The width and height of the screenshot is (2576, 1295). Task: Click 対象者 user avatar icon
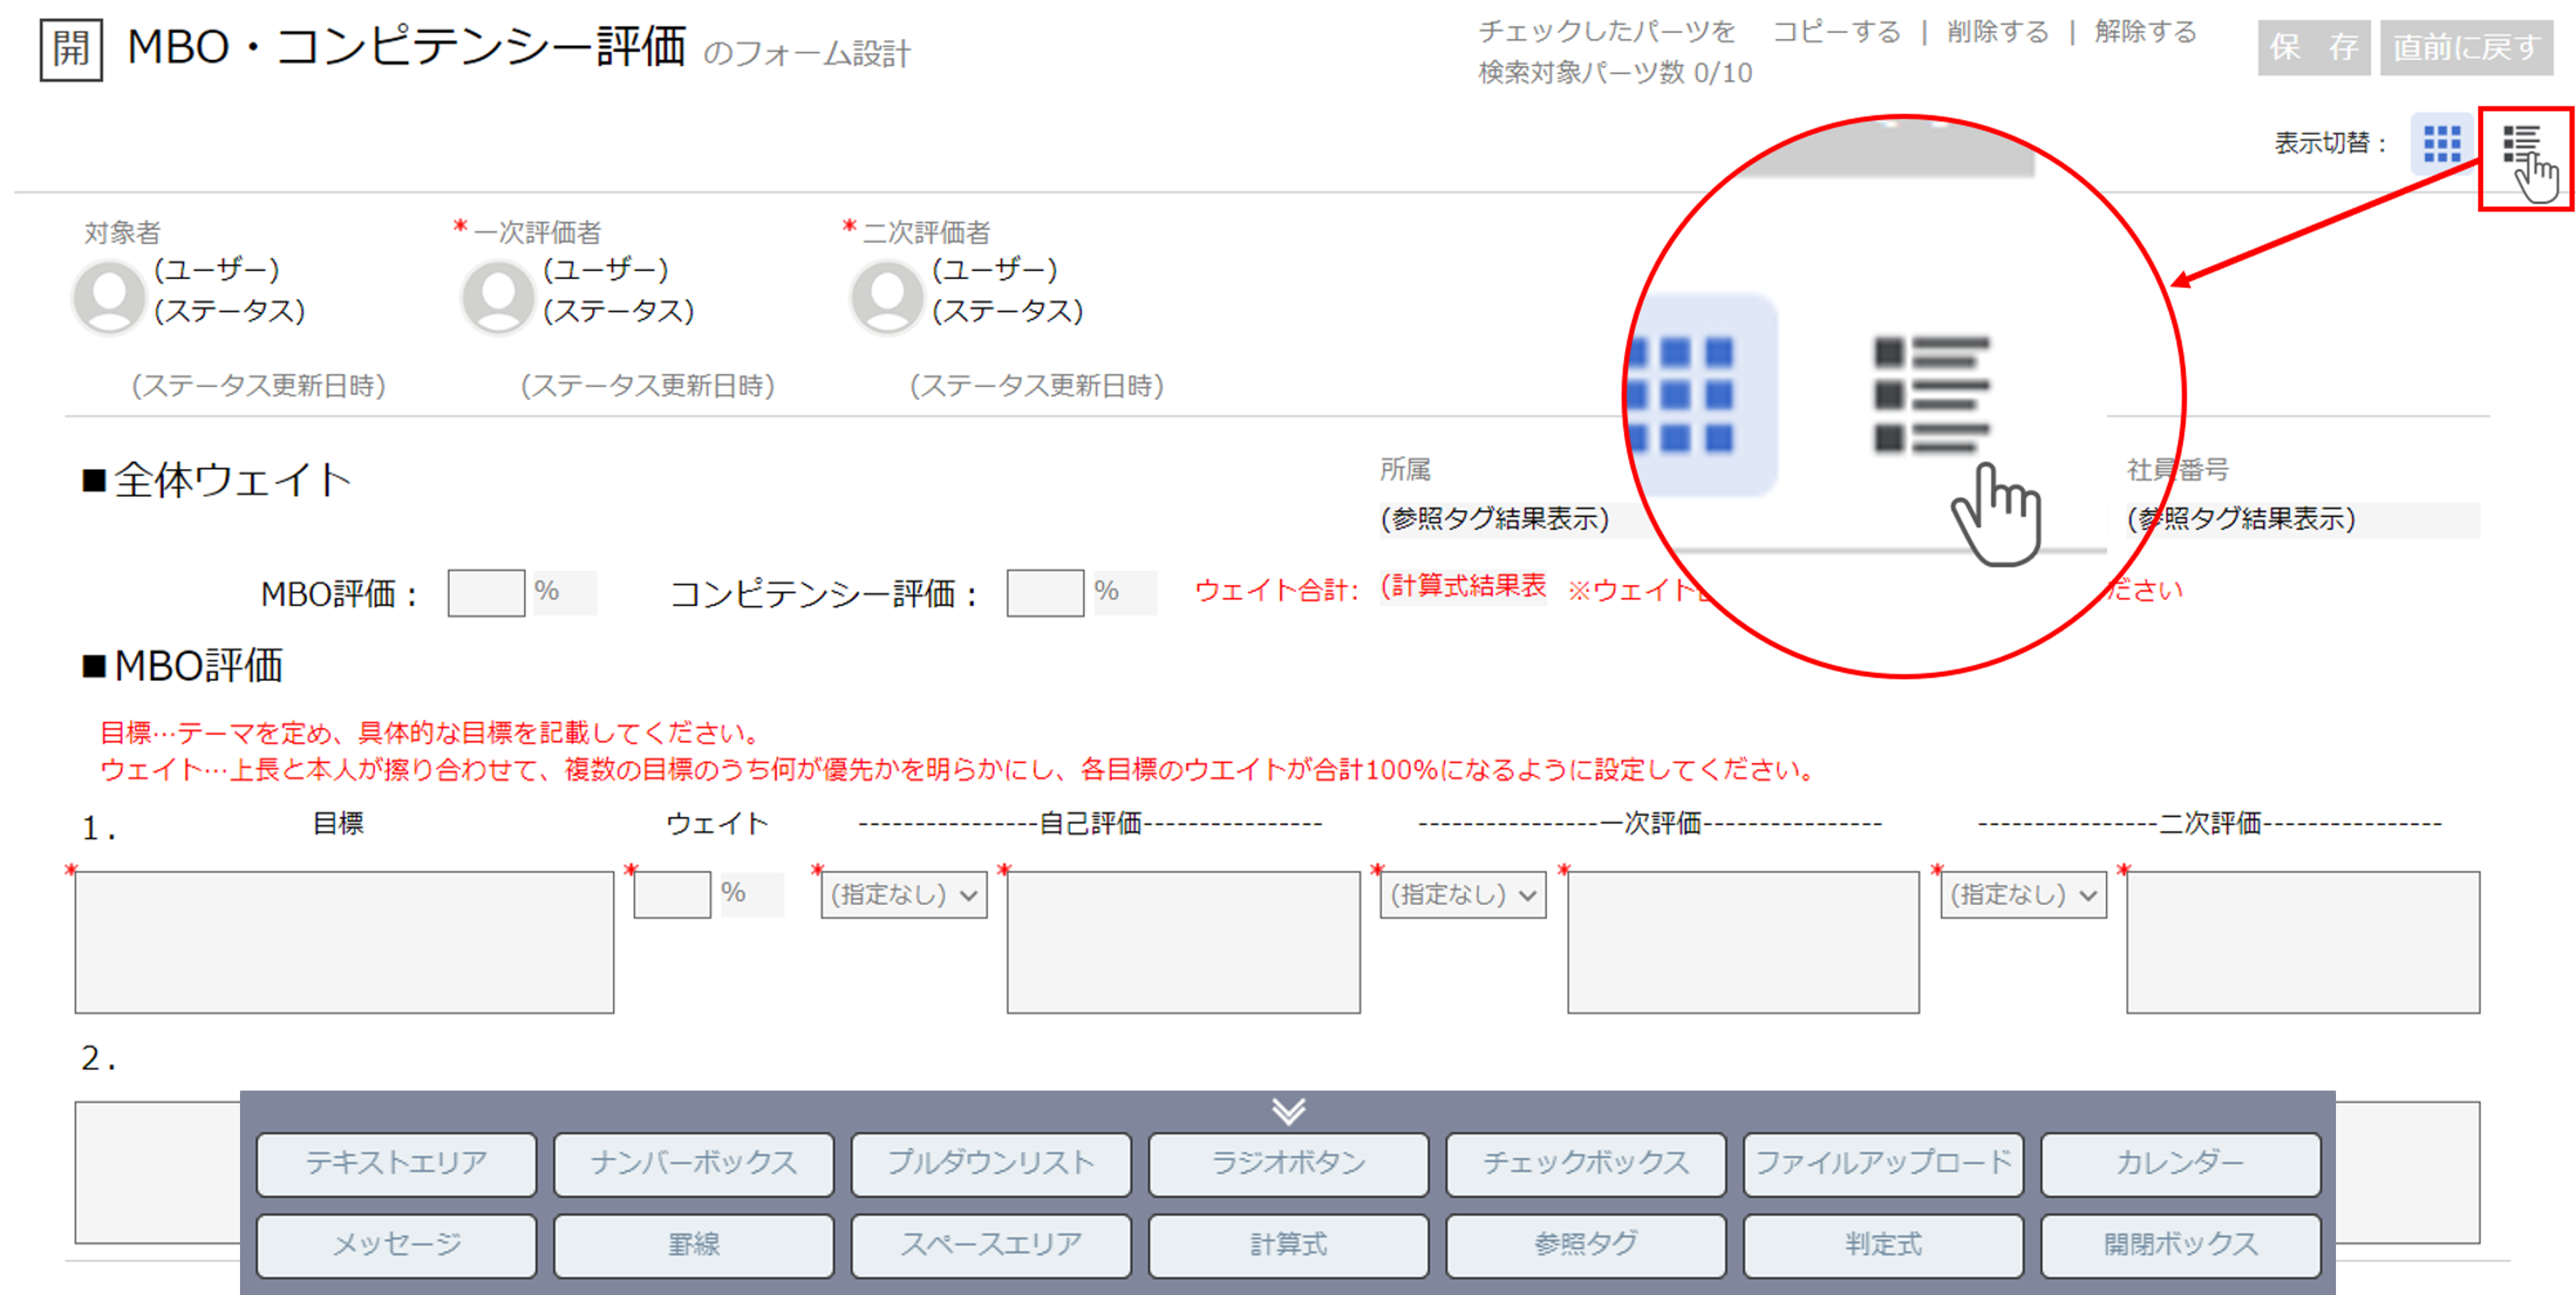pyautogui.click(x=109, y=296)
